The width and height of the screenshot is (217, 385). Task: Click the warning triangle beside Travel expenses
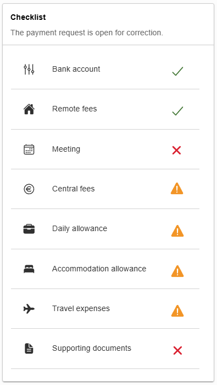point(177,311)
